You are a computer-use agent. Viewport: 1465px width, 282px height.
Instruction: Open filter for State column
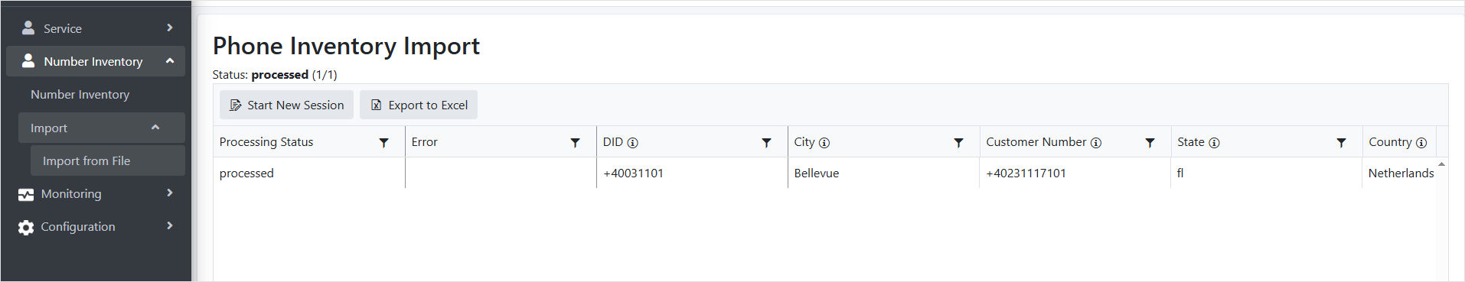pos(1341,143)
